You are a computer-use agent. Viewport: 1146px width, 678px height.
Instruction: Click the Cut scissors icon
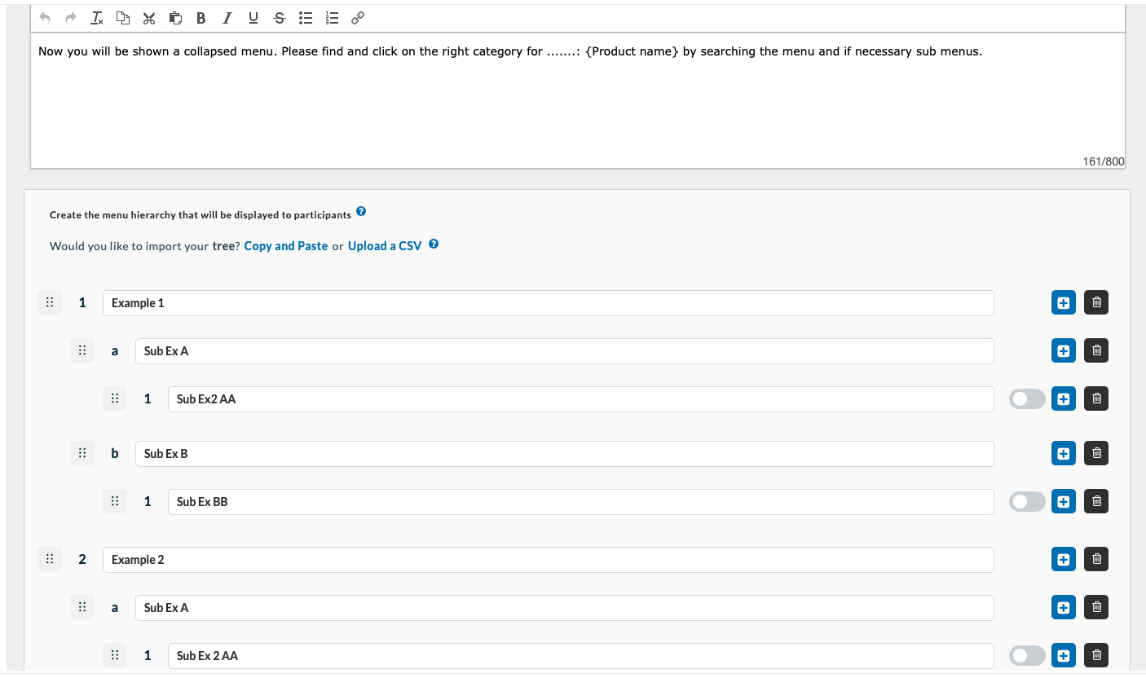pos(148,18)
